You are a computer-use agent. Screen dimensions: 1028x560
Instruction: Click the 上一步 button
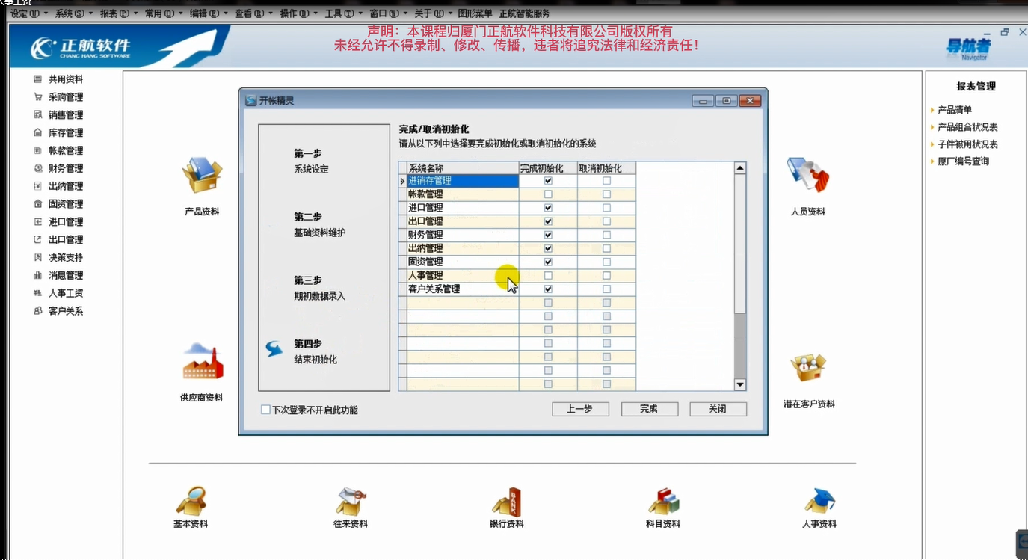(580, 409)
